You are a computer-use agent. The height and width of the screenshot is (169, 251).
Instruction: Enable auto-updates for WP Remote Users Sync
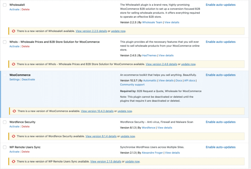point(220,147)
